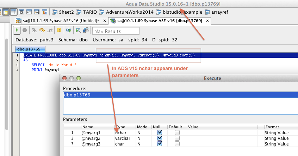Click the Value column header
The image size is (298, 156).
tap(222, 127)
